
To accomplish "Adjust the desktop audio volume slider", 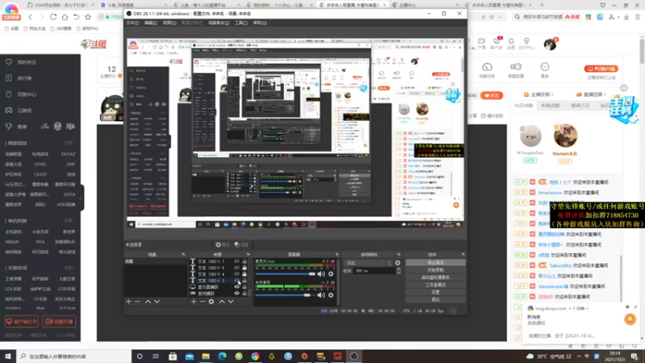I will tap(285, 295).
